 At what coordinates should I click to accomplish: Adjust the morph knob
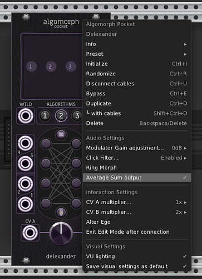(x=61, y=233)
